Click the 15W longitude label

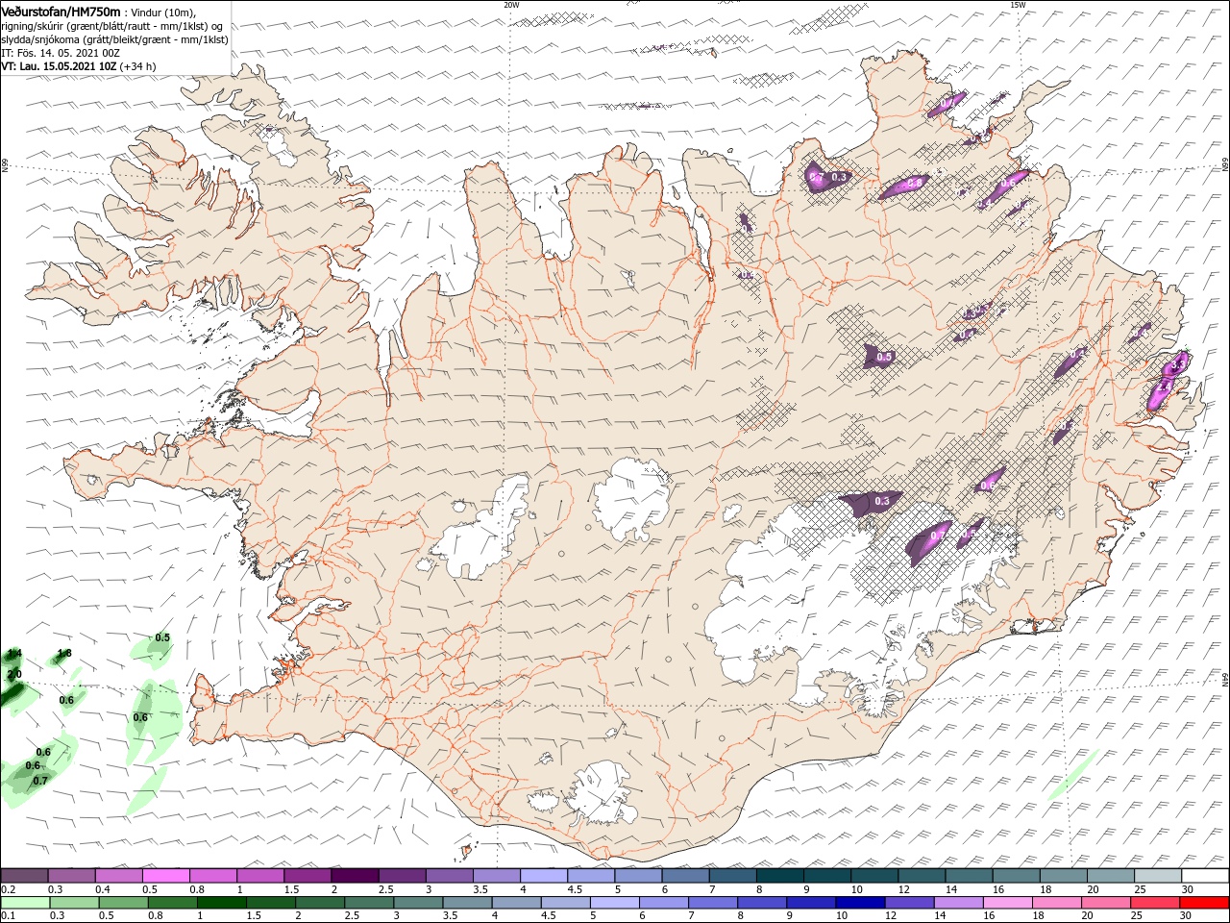point(1018,5)
